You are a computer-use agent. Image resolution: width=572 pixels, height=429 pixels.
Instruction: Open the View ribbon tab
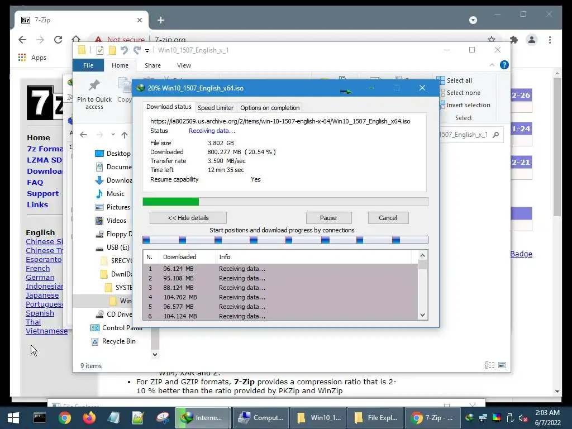pos(184,65)
